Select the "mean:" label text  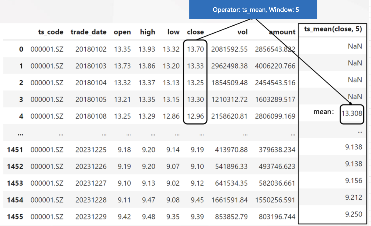coord(323,112)
